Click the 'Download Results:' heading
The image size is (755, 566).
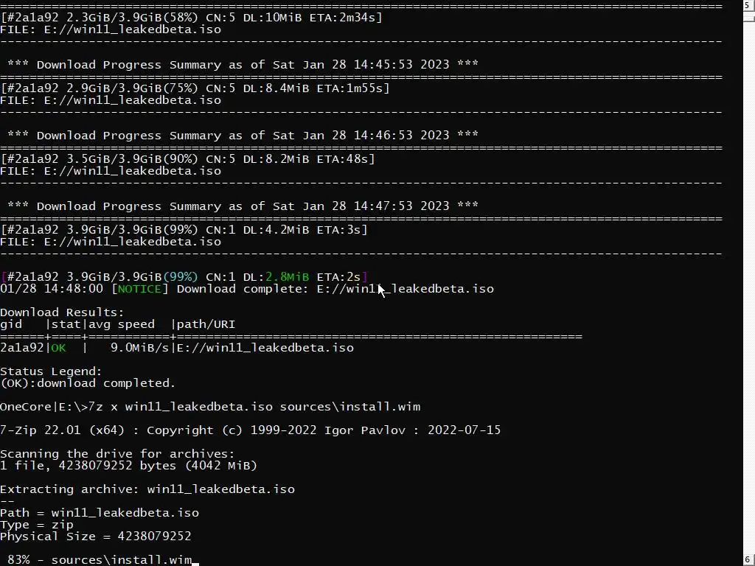(x=62, y=312)
